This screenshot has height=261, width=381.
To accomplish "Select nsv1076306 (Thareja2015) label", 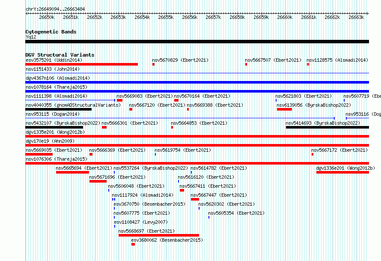I will 57,159.
